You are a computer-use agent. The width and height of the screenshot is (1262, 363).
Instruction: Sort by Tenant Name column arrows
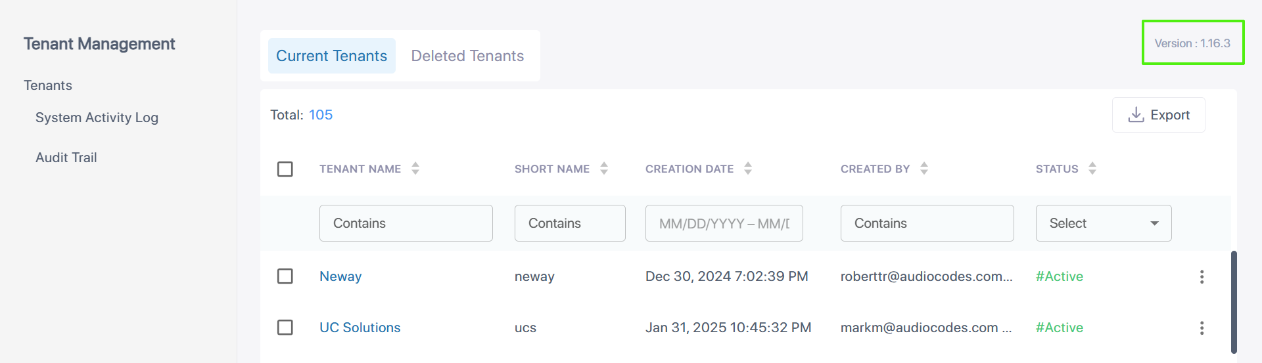(x=415, y=169)
